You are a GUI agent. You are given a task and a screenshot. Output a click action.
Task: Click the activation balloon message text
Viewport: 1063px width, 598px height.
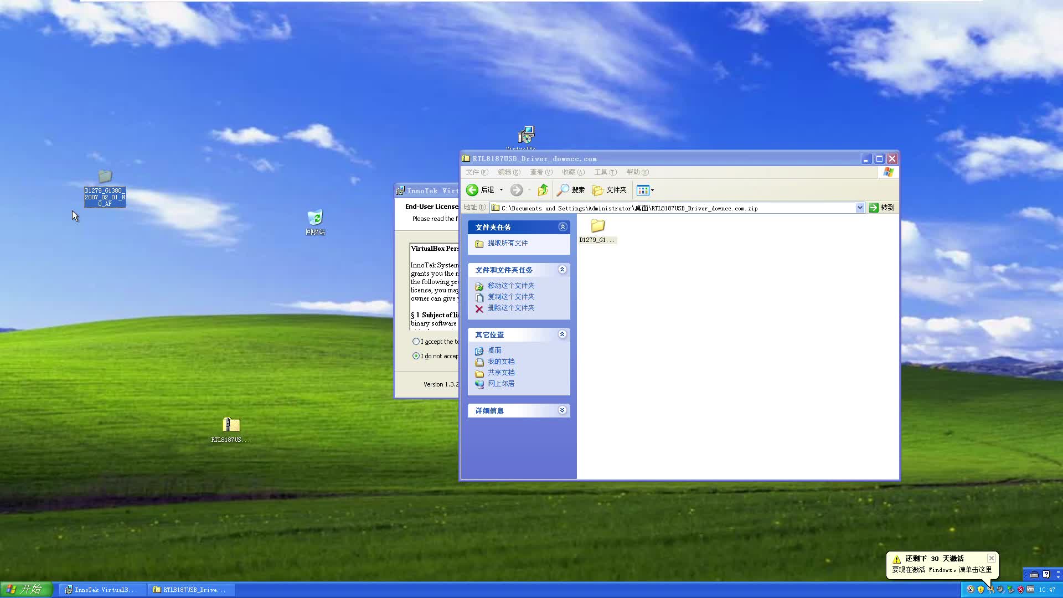tap(941, 570)
